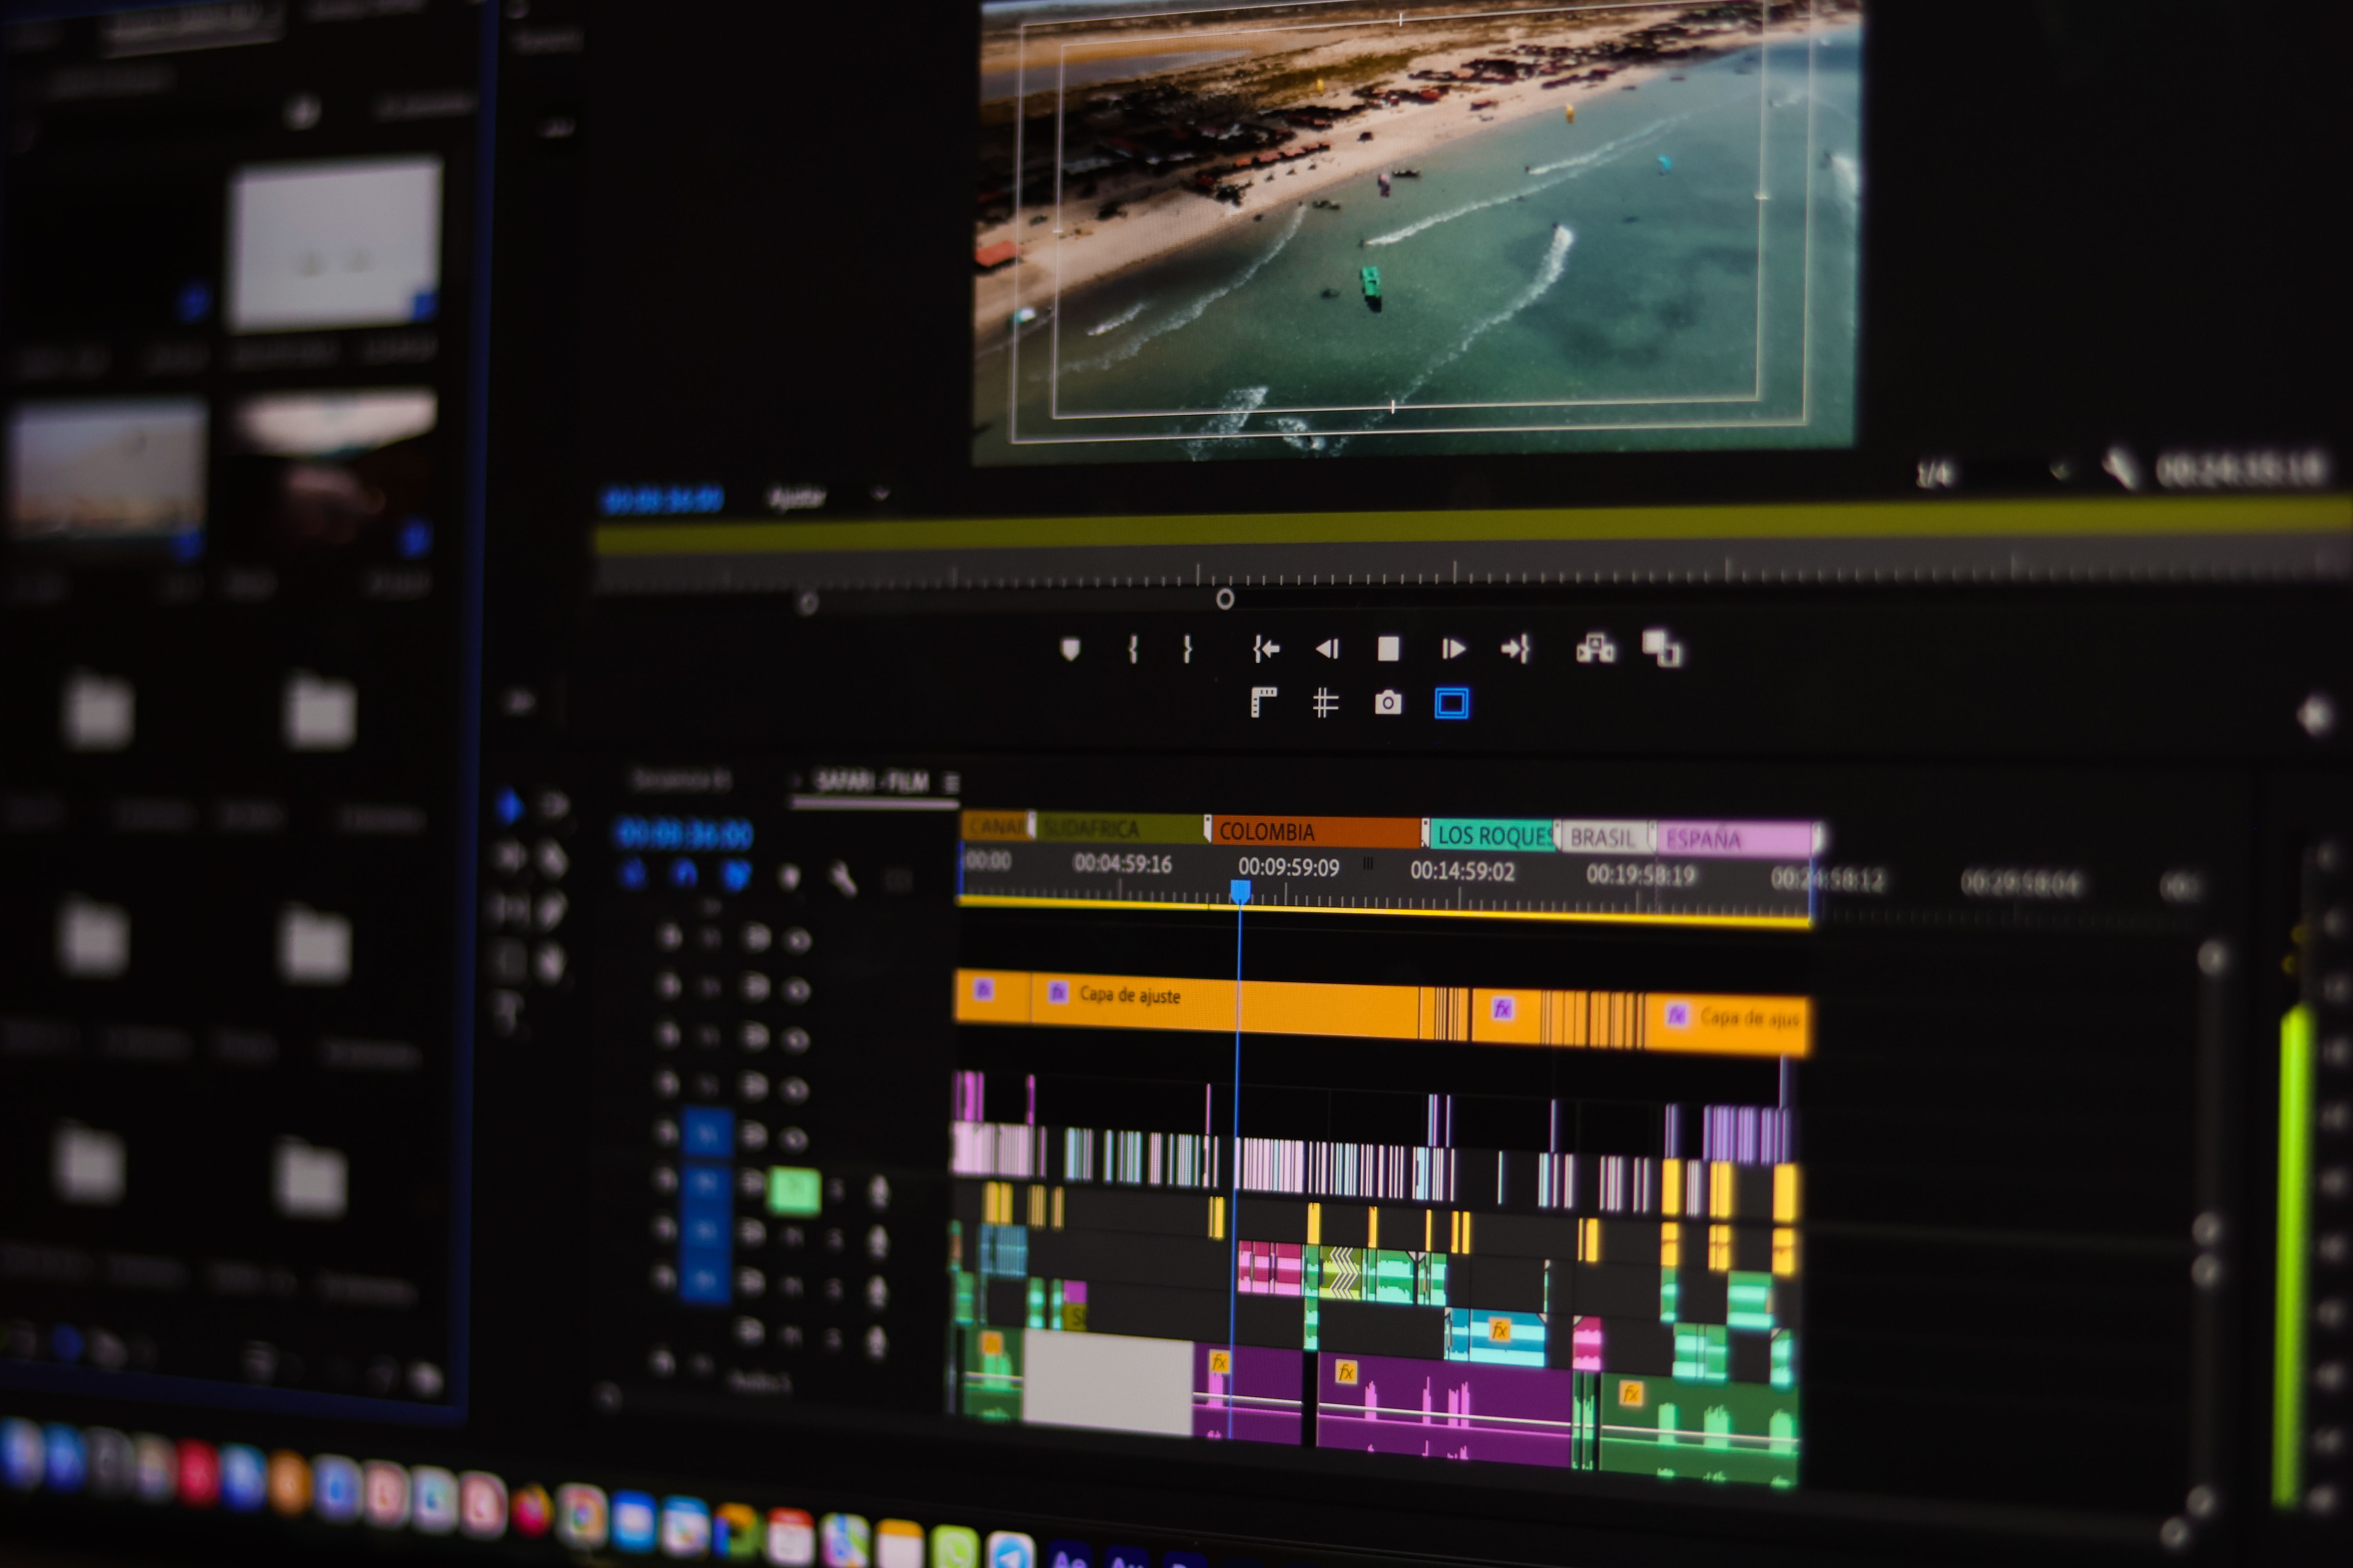
Task: Click the Mark In brace button
Action: 1133,649
